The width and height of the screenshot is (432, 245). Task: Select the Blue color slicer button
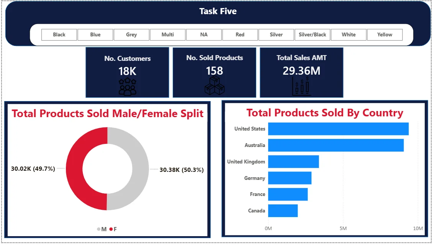95,34
